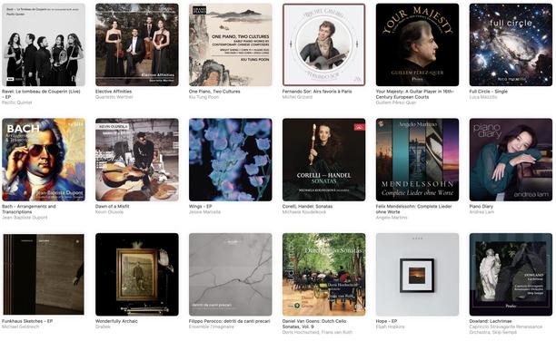Click the Filippo Perocco album title text

(x=230, y=321)
